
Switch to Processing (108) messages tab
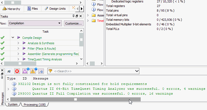(x=35, y=105)
